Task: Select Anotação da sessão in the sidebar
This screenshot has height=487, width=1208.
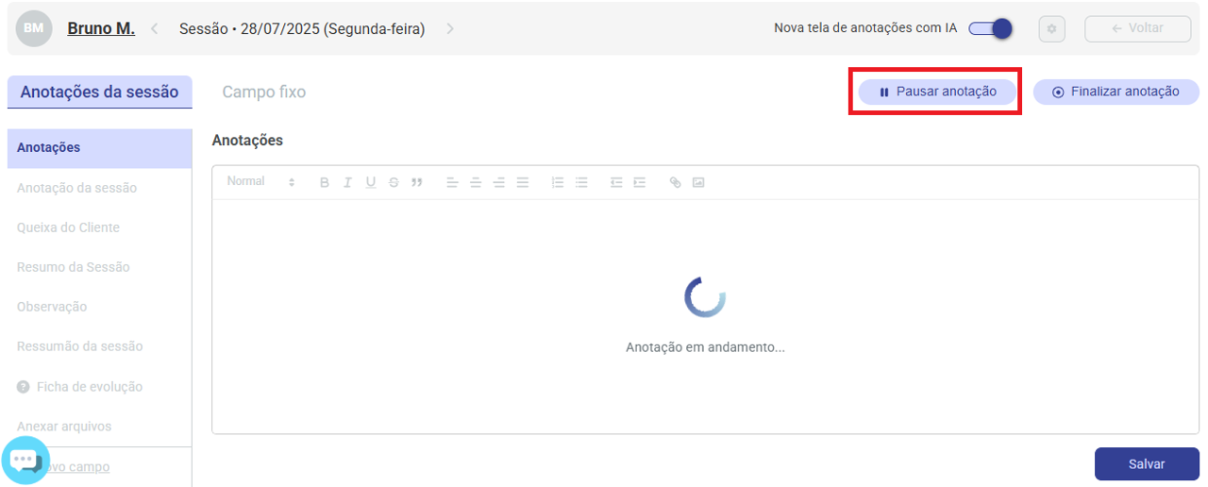Action: 76,188
